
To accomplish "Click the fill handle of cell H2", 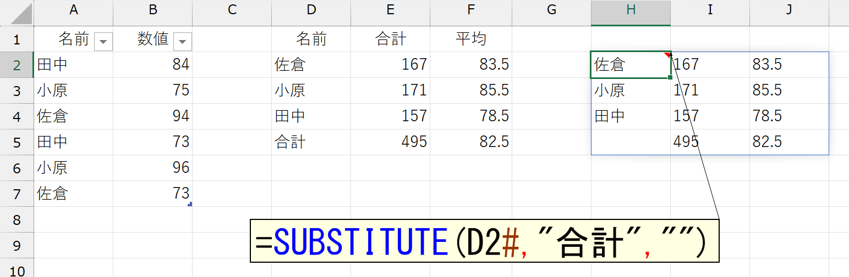I will point(670,78).
